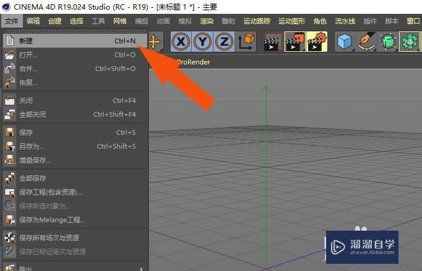Image resolution: width=422 pixels, height=271 pixels.
Task: Choose 打开... from the file menu
Action: pos(75,55)
